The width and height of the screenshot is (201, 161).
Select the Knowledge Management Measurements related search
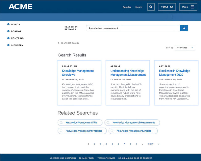(x=132, y=123)
